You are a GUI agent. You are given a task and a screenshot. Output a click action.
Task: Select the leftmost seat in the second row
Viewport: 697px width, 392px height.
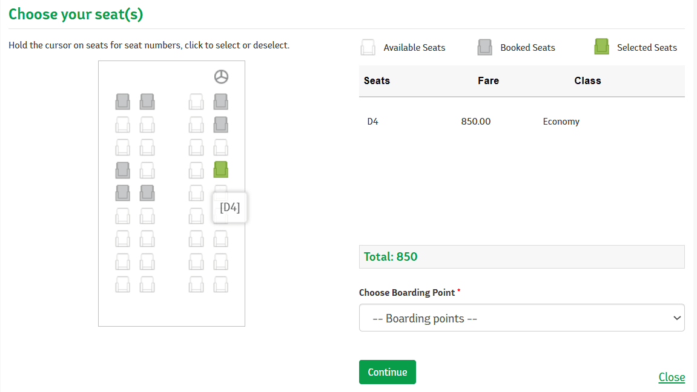coord(123,125)
